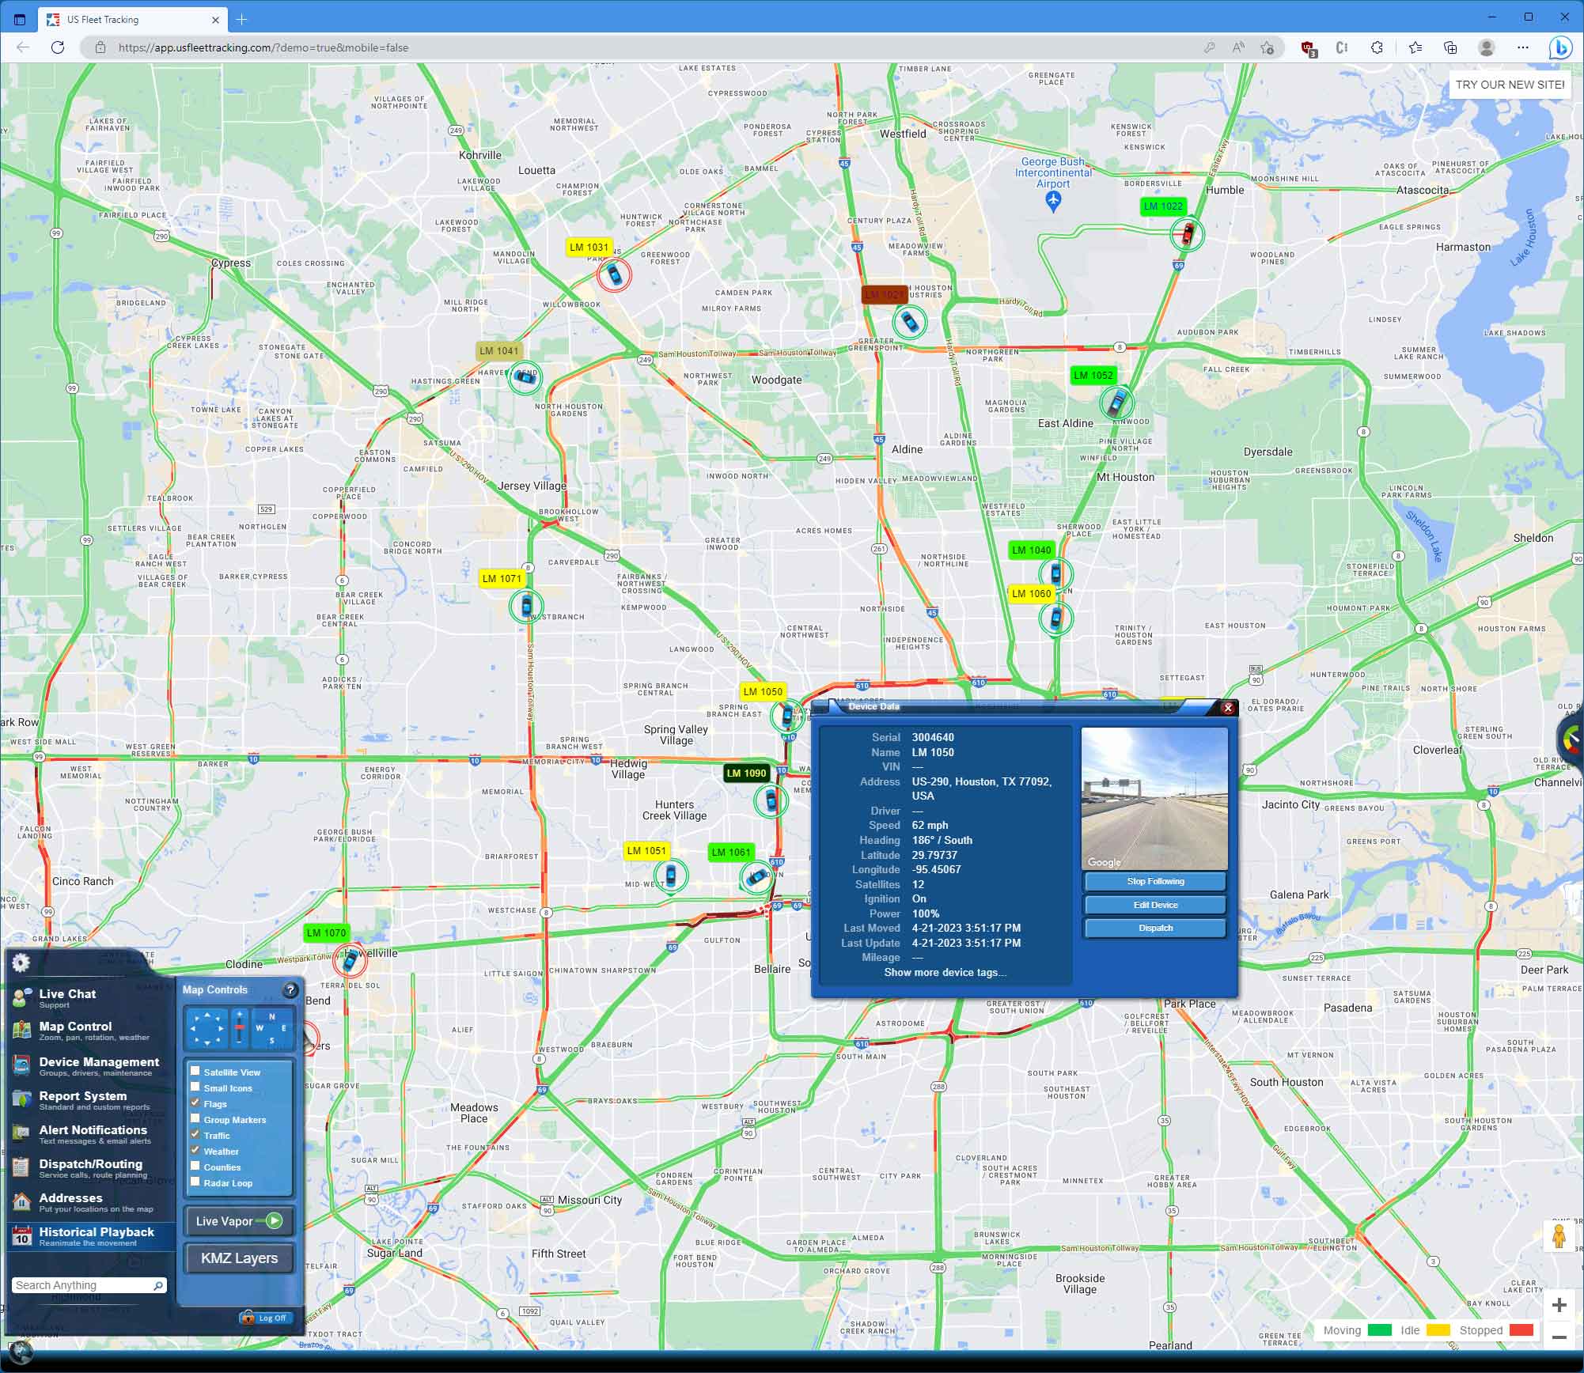This screenshot has width=1584, height=1373.
Task: Toggle the Radar Loop checkbox
Action: [x=195, y=1182]
